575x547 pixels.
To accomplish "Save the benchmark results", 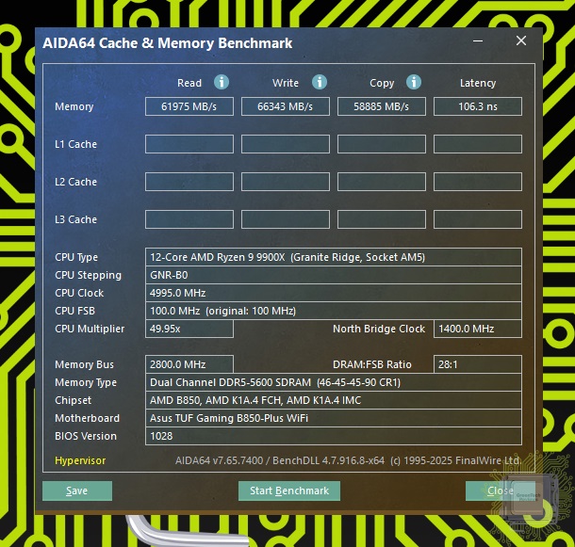I will tap(77, 491).
